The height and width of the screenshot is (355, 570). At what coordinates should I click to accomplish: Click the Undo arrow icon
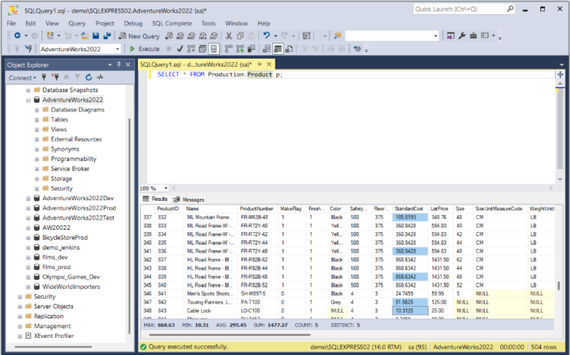[266, 36]
